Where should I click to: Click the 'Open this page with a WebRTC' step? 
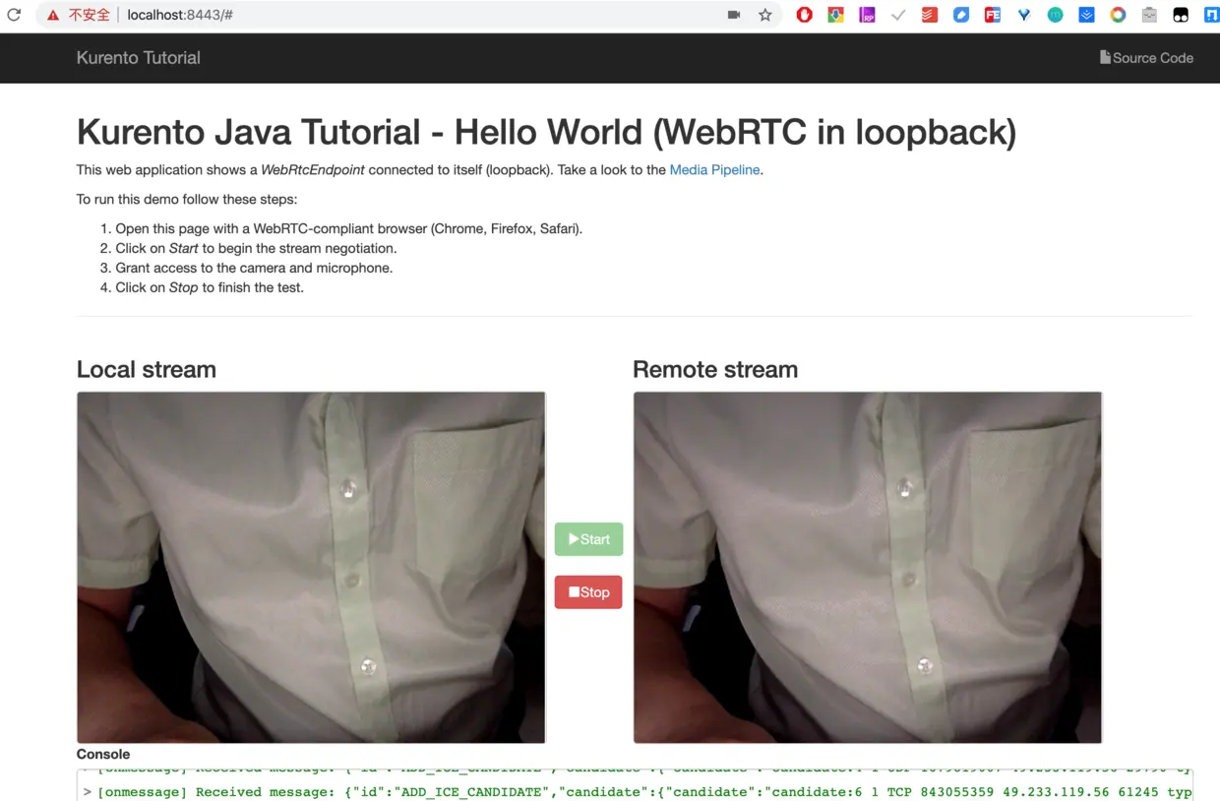click(x=349, y=228)
